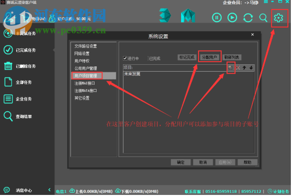
Task: Click the 帮助 button
Action: coord(248,162)
